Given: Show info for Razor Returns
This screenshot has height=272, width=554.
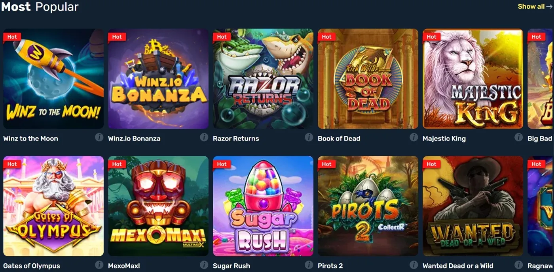Looking at the screenshot, I should [x=309, y=137].
